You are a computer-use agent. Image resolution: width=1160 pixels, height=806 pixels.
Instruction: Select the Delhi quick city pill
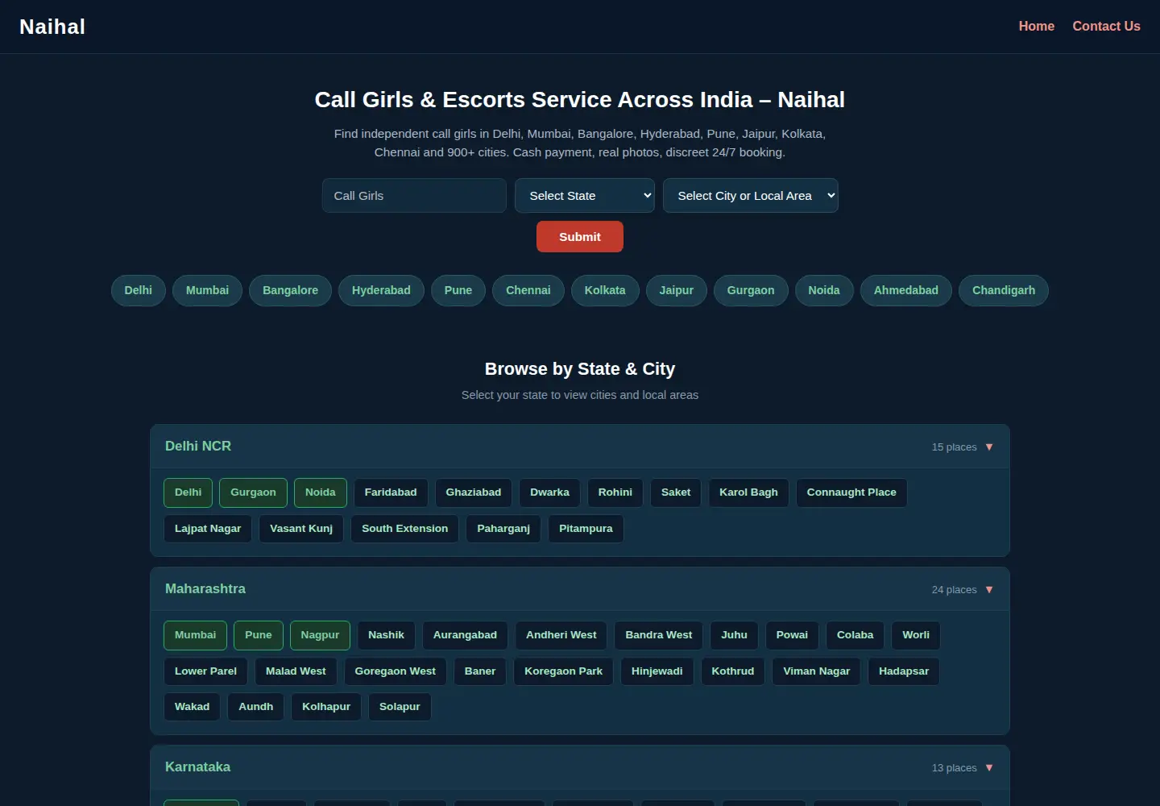(x=139, y=290)
